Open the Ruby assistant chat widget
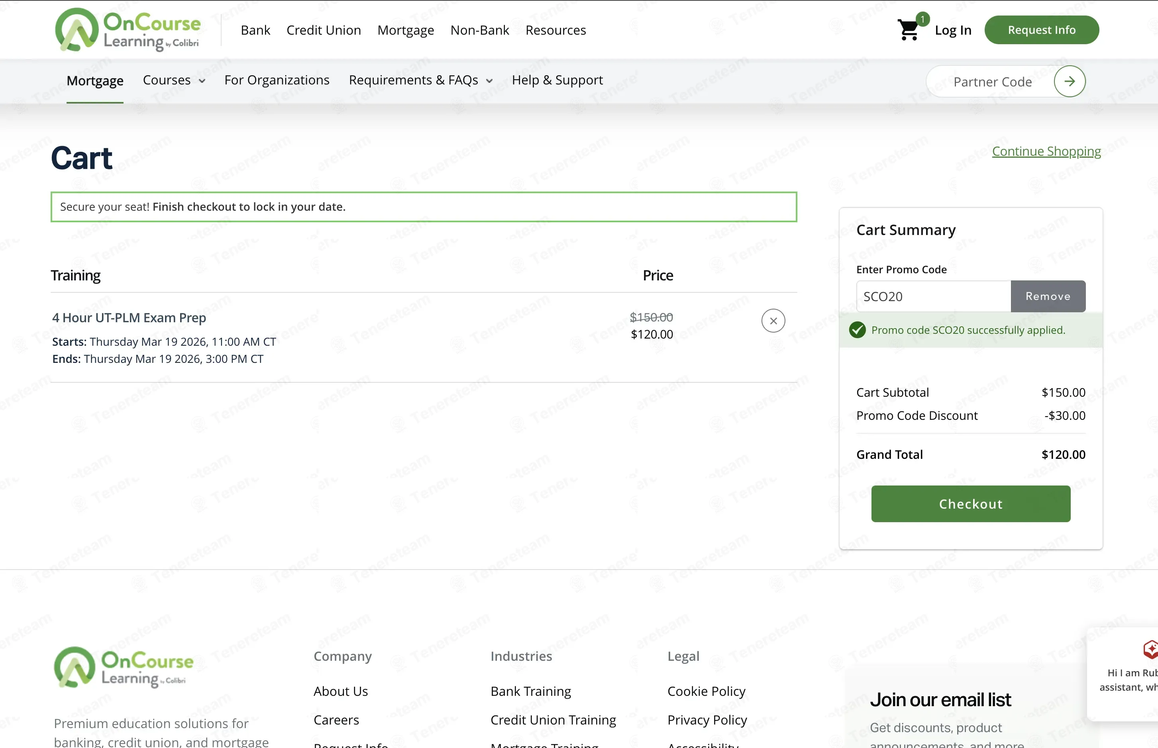 pos(1123,674)
